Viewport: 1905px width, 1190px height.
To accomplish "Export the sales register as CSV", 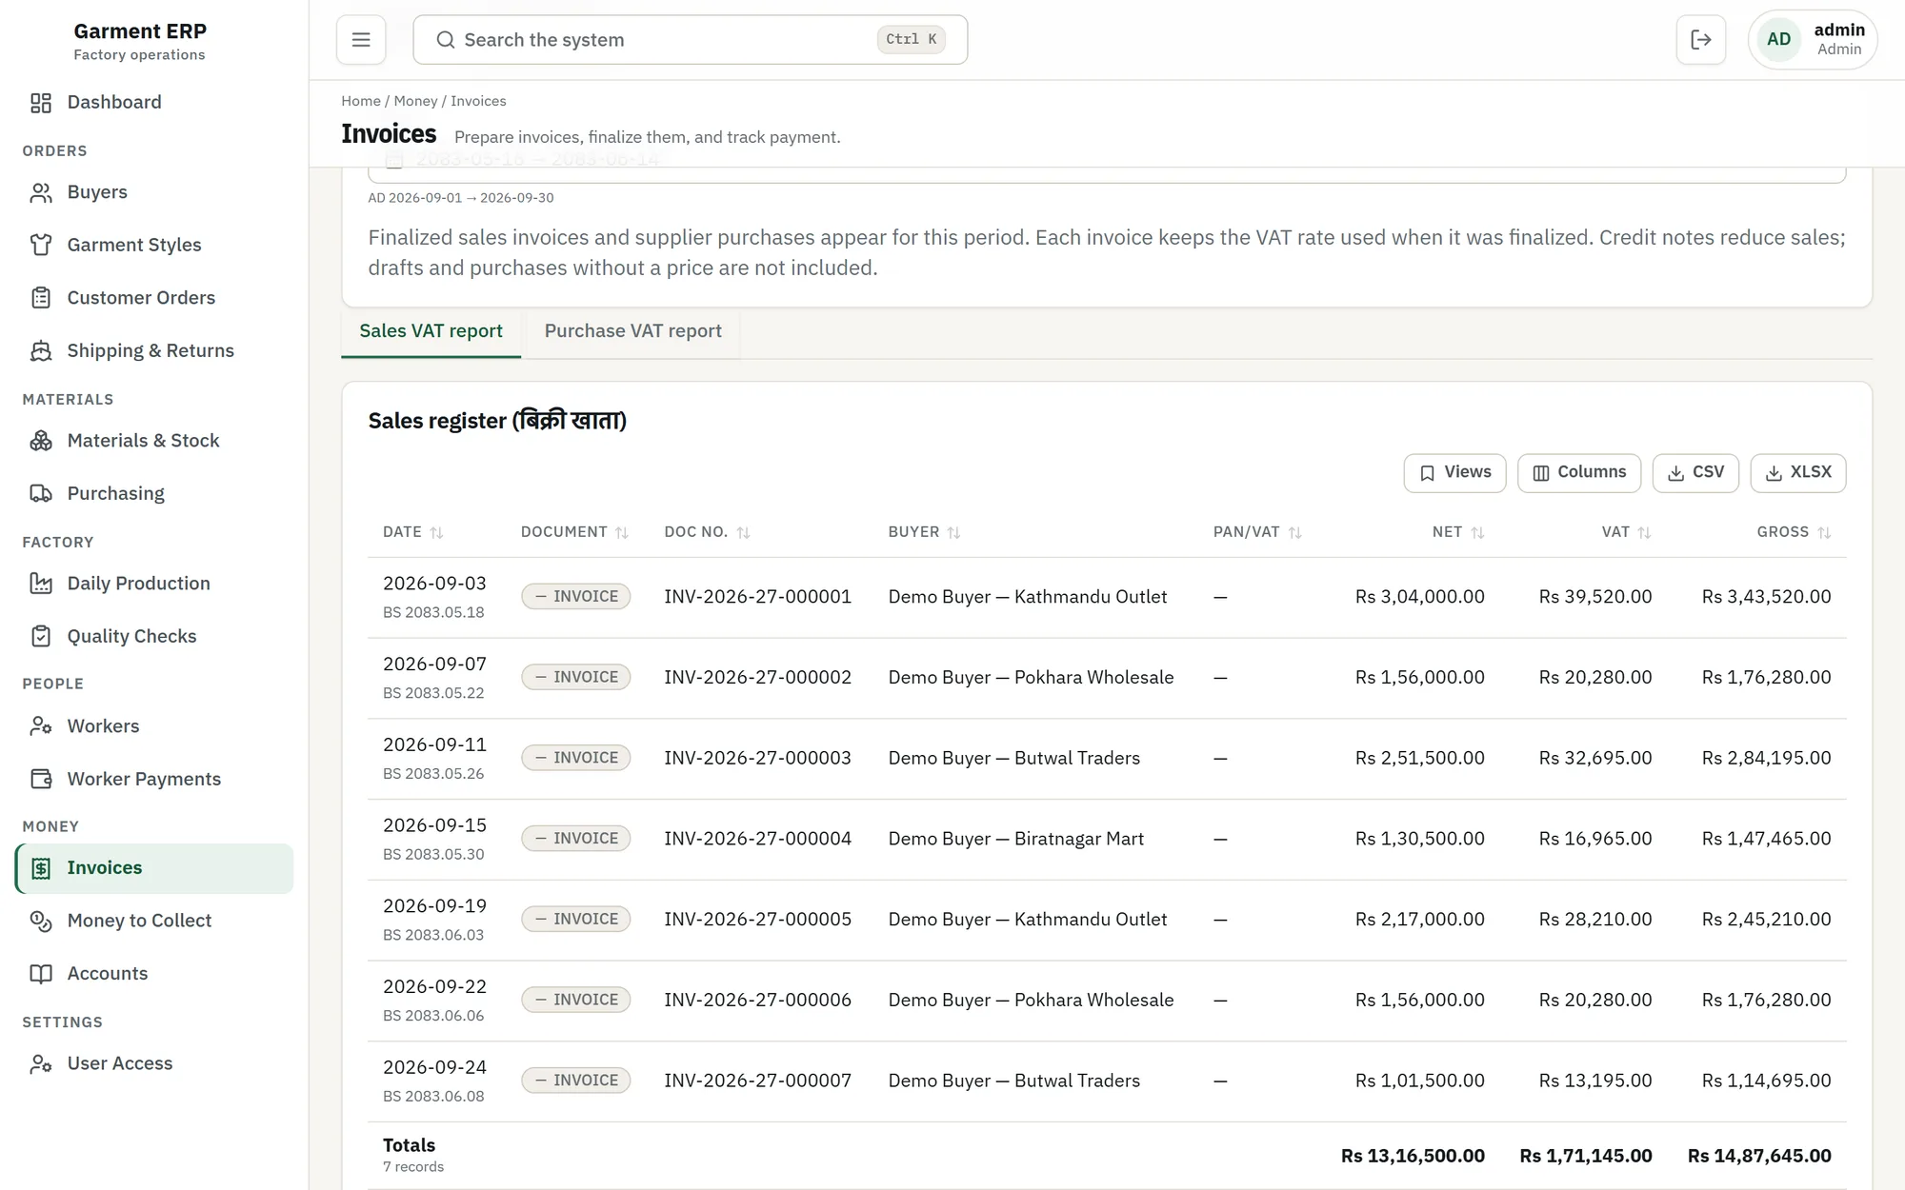I will (1695, 473).
